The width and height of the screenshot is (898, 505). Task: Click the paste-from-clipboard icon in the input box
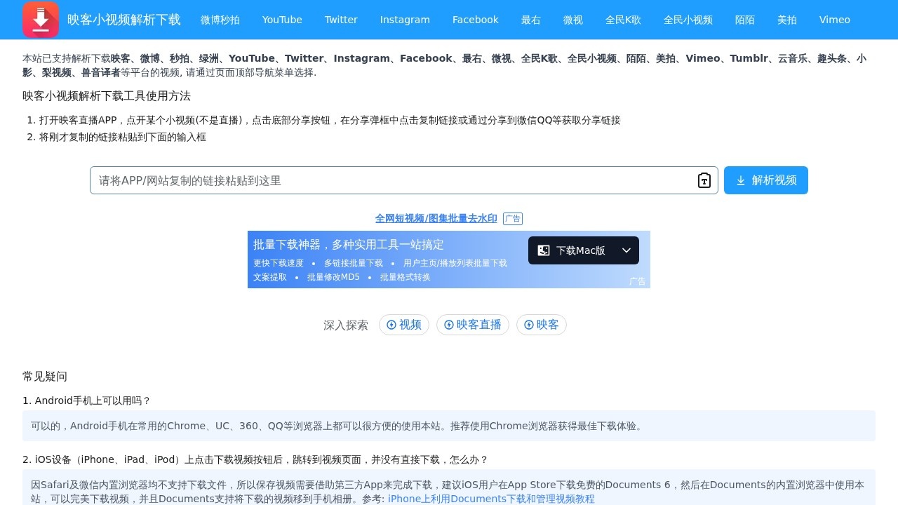click(x=704, y=180)
